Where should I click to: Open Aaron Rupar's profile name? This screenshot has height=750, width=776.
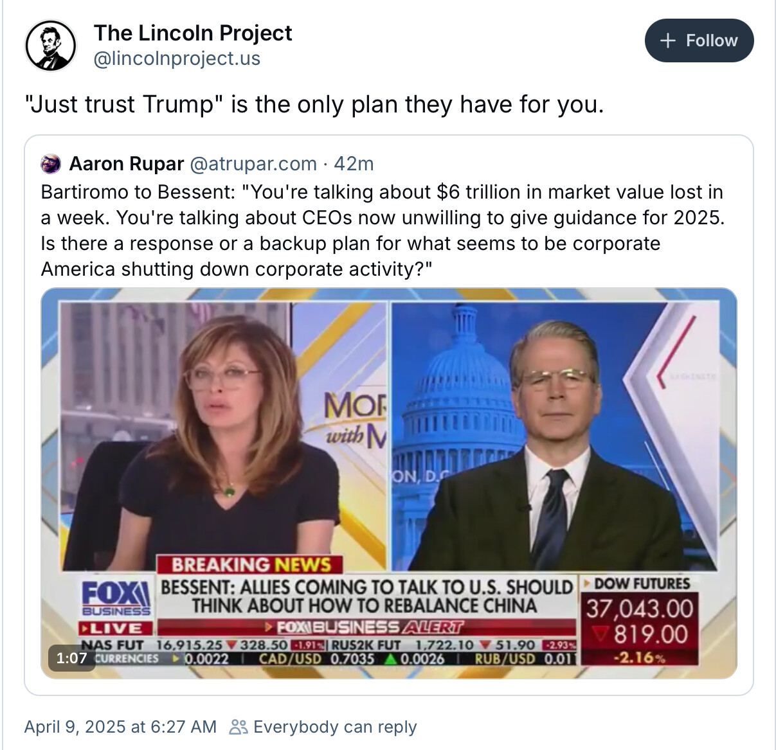[x=126, y=164]
